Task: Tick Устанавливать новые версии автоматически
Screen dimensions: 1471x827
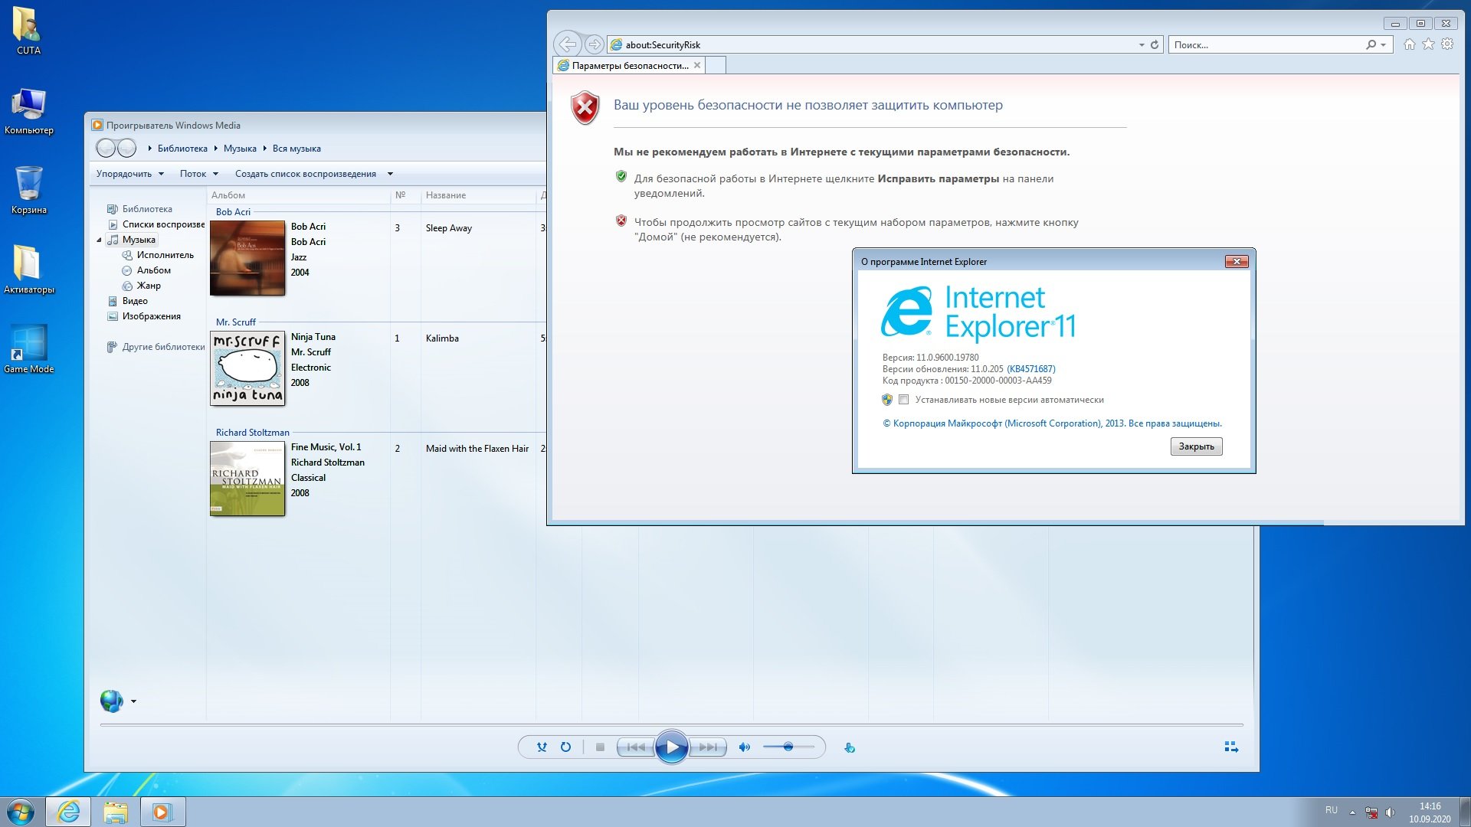Action: (904, 400)
